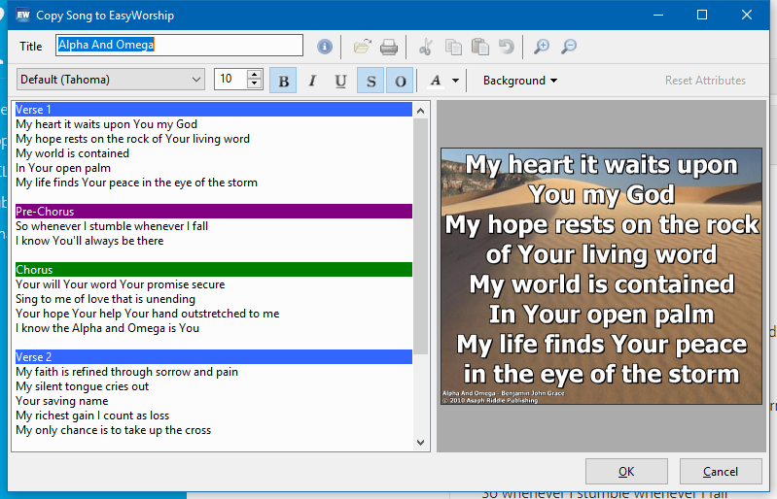Select the Chorus section header
This screenshot has height=499, width=777.
214,270
